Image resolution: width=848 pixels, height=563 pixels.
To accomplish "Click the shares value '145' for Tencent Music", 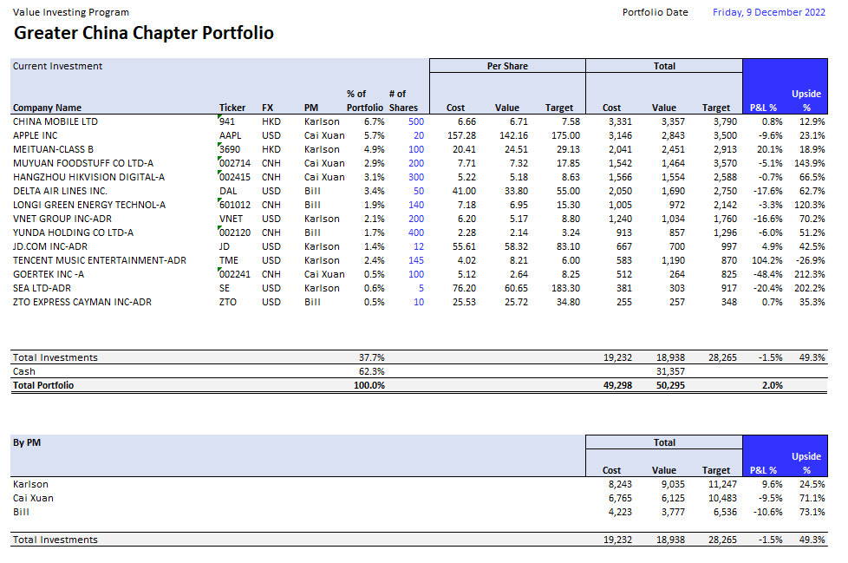I will pos(416,260).
